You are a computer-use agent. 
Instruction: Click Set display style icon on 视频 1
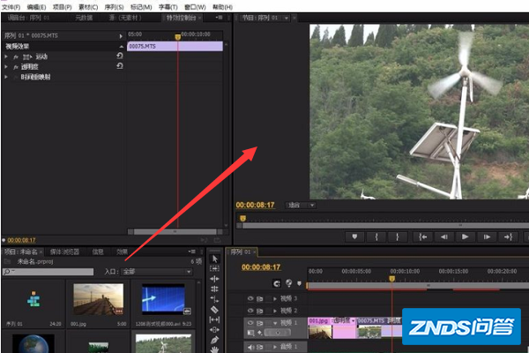point(250,333)
